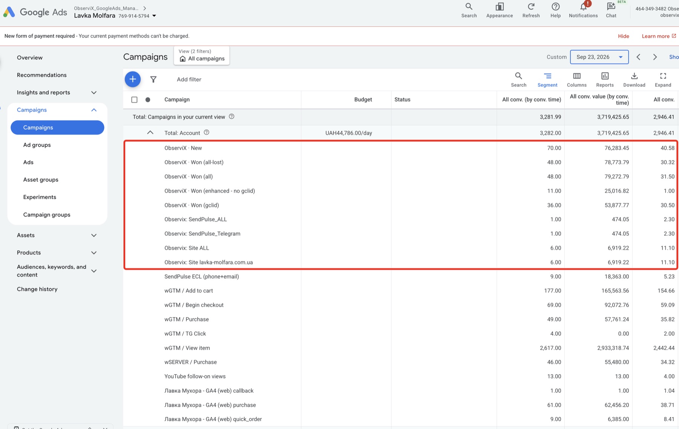Open the Appearance settings icon
679x429 pixels.
coord(499,10)
